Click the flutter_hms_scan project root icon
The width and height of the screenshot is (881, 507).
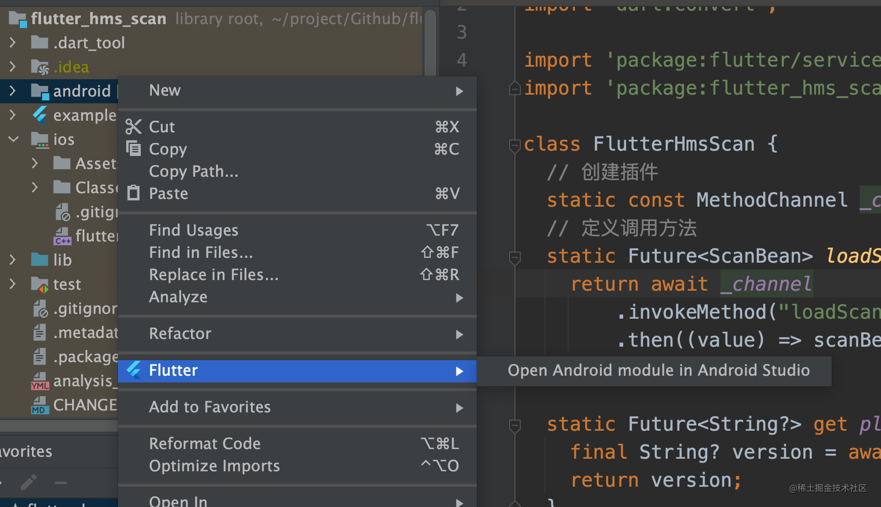tap(17, 19)
